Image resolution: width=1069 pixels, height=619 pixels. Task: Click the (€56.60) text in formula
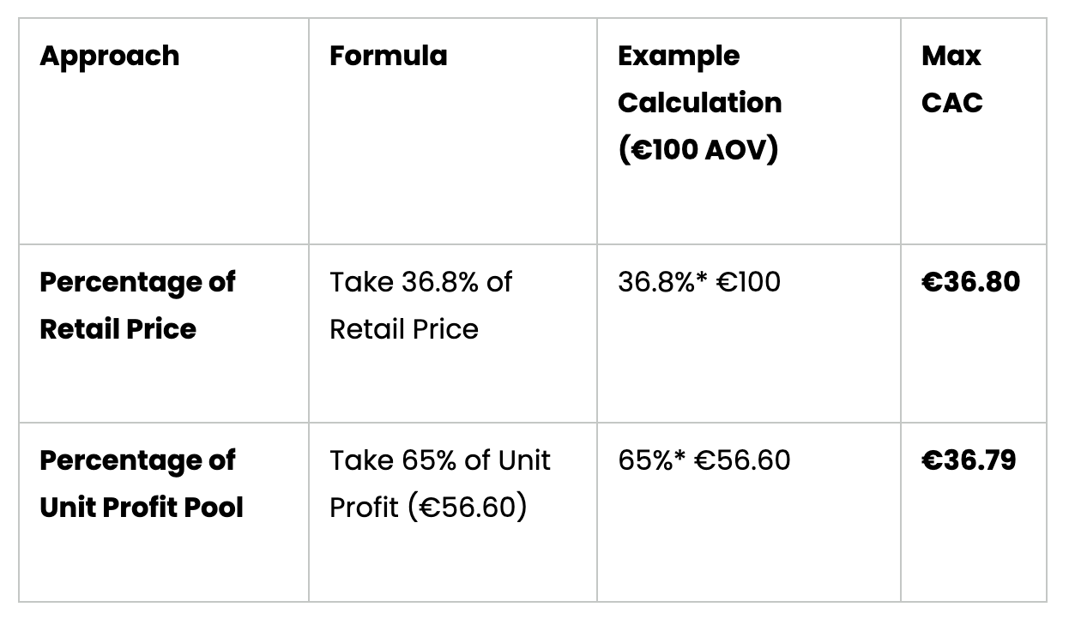[x=467, y=508]
